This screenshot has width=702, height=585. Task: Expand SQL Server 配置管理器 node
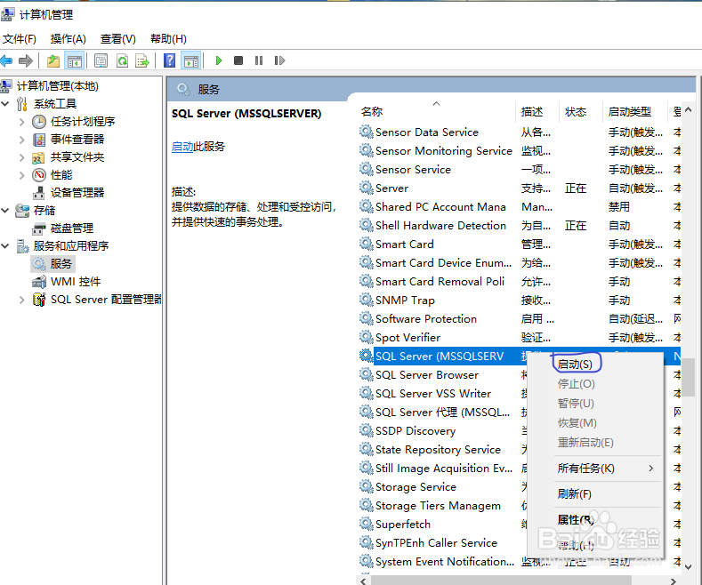pyautogui.click(x=21, y=300)
